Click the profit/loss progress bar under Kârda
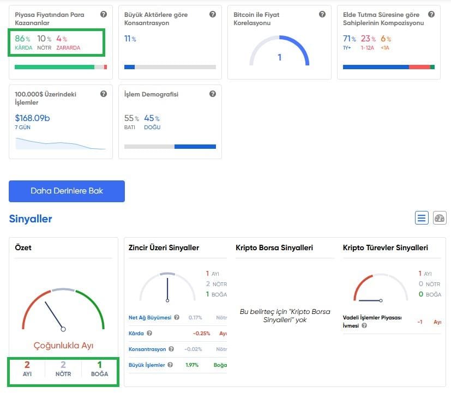 [61, 67]
